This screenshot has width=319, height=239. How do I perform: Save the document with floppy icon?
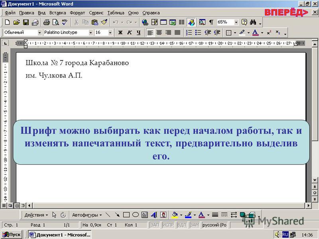pyautogui.click(x=26, y=22)
